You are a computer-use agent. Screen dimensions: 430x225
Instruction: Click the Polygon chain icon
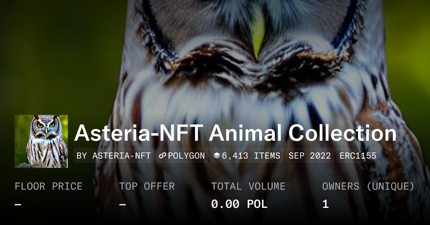[x=163, y=155]
